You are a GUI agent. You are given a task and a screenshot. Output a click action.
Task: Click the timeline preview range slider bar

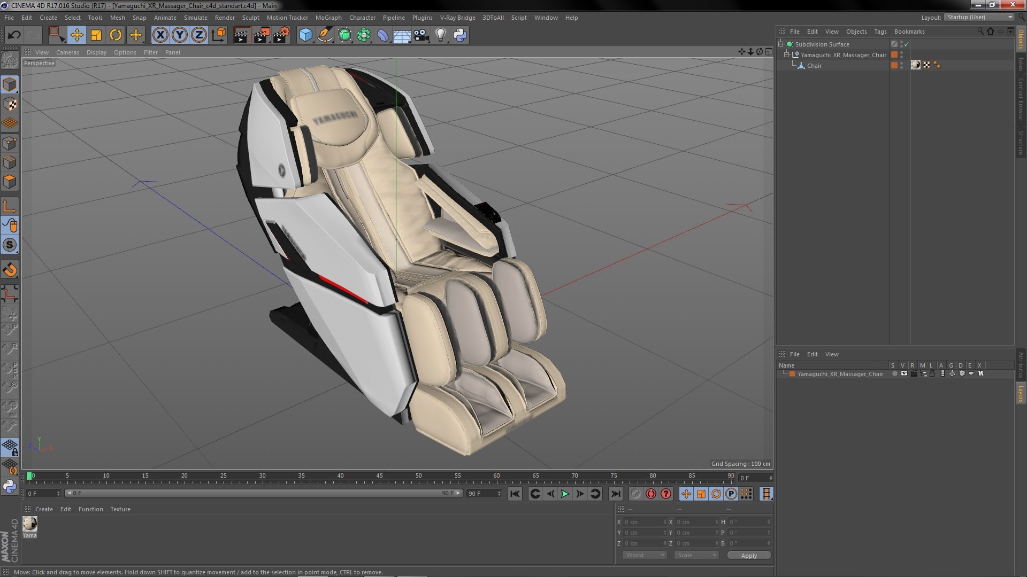tap(263, 493)
